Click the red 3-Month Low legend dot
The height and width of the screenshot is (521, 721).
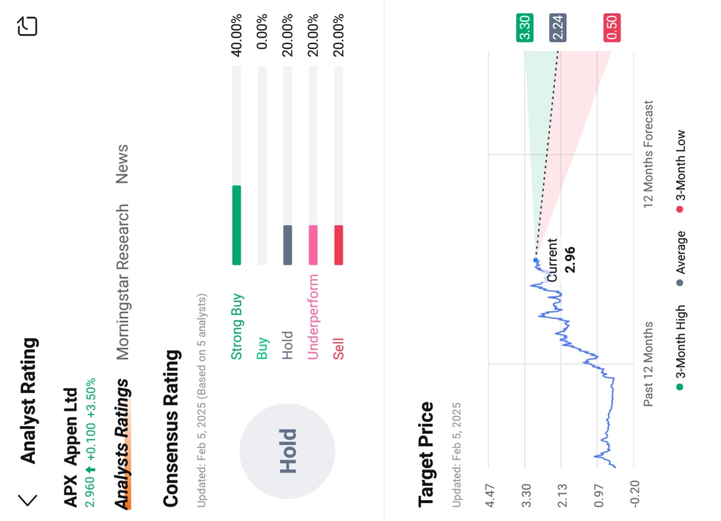tap(680, 209)
